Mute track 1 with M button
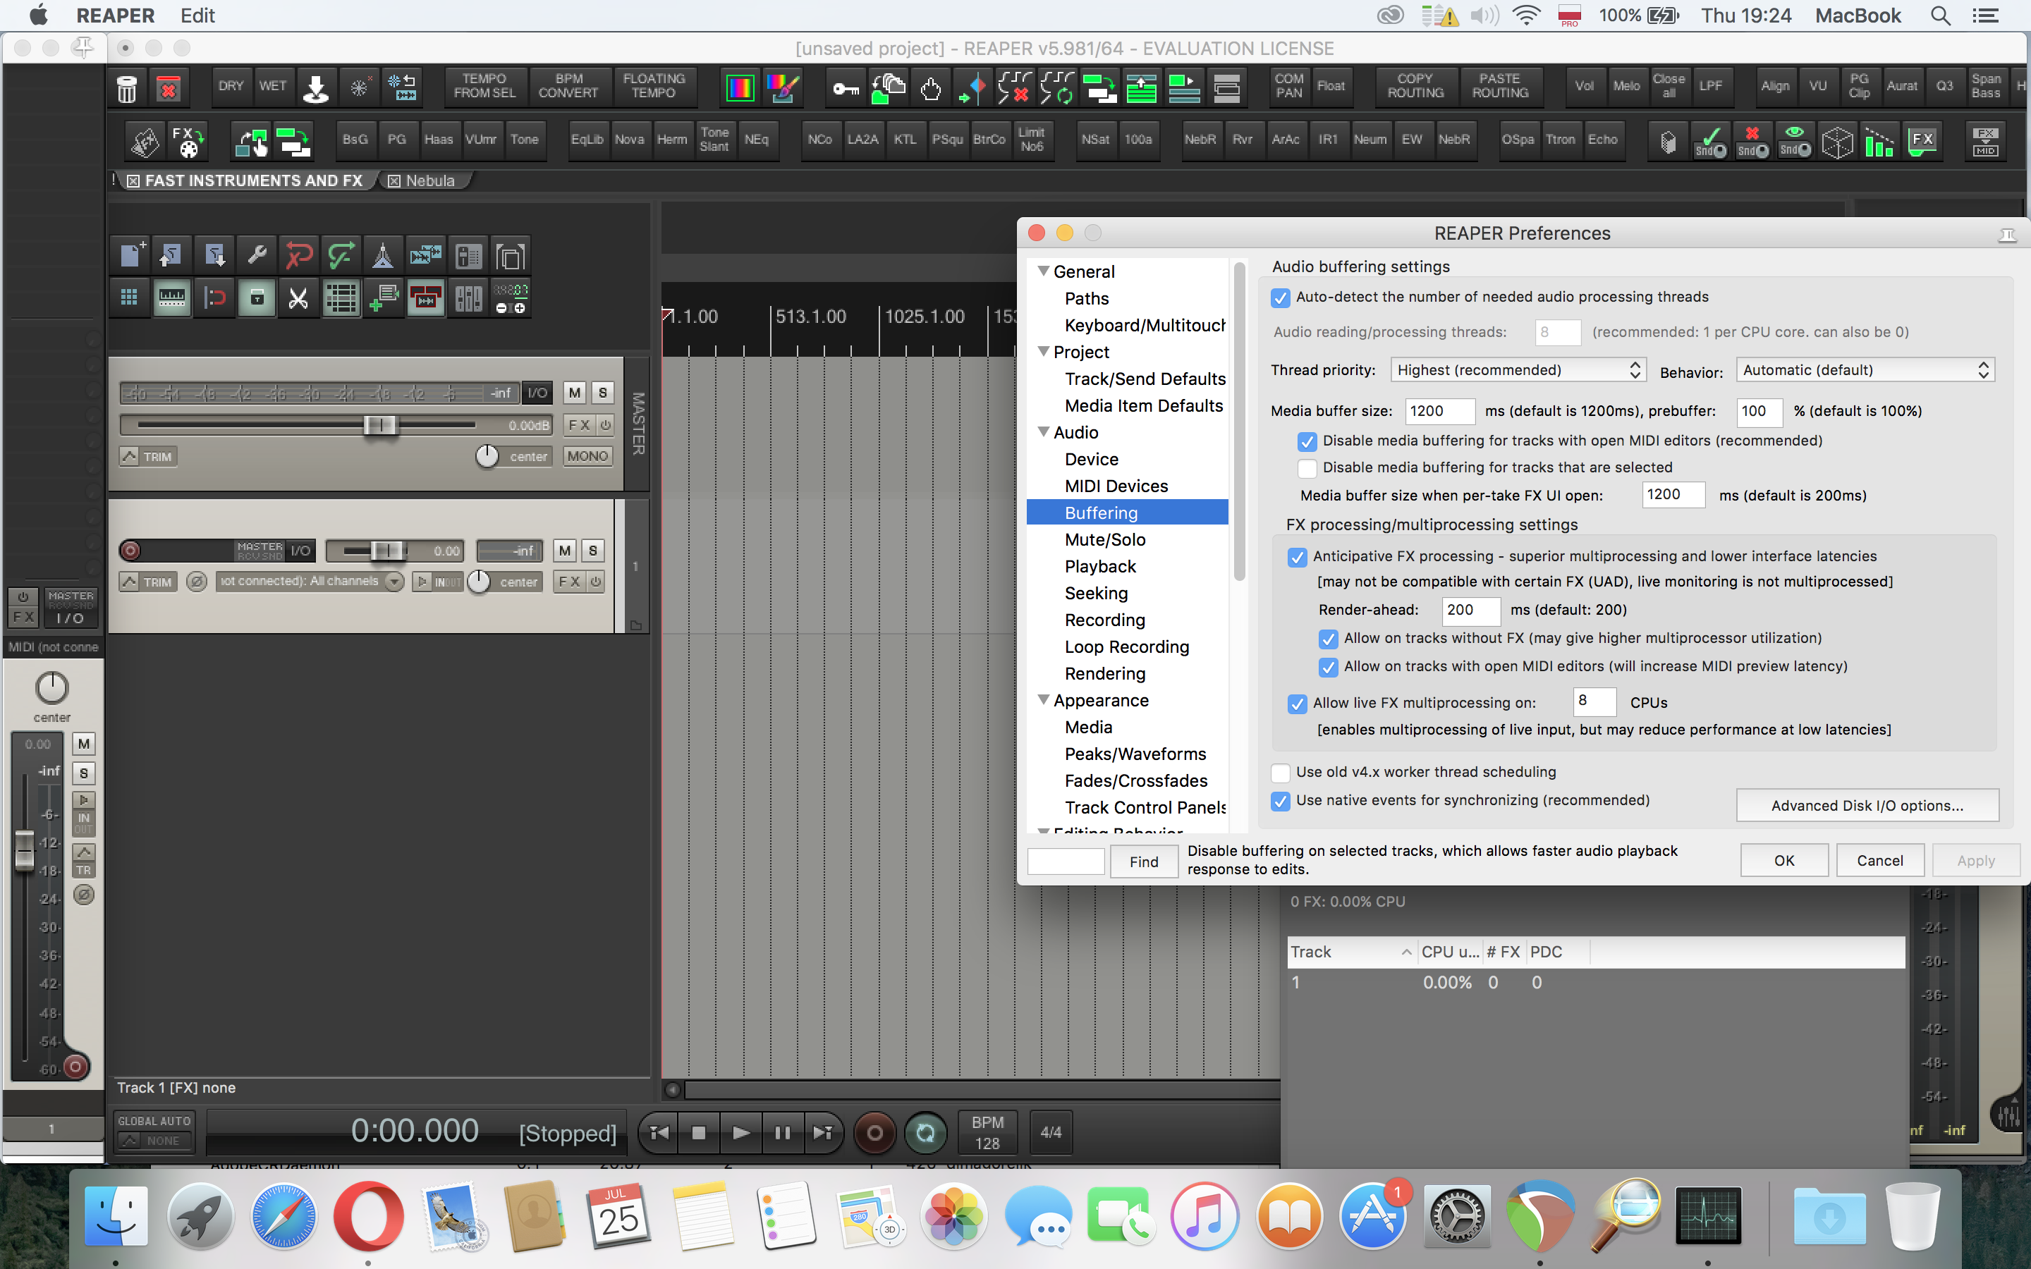The image size is (2031, 1269). point(565,551)
